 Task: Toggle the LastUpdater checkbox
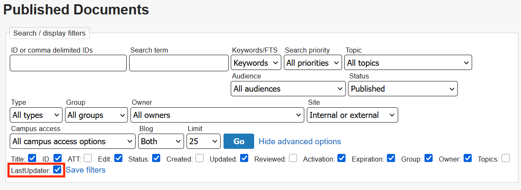point(57,170)
